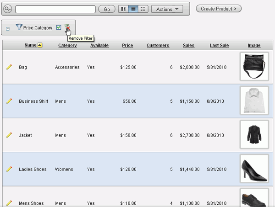Open the Actions dropdown menu
Viewport: 275px width, 207px height.
point(167,9)
